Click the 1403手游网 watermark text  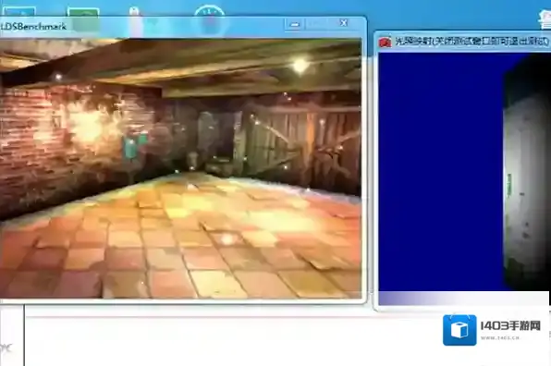(x=510, y=326)
